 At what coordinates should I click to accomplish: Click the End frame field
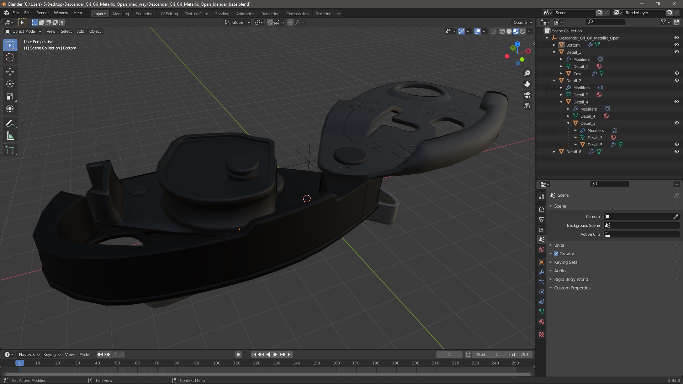[x=518, y=354]
